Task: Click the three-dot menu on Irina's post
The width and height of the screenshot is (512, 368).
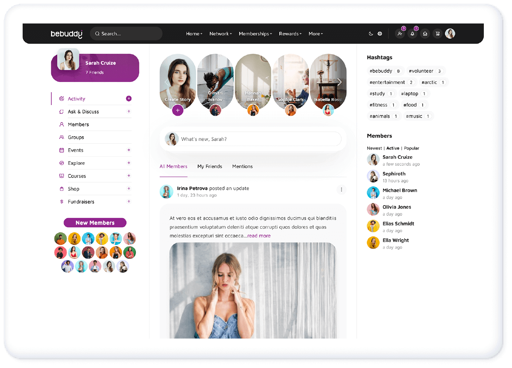Action: point(341,190)
